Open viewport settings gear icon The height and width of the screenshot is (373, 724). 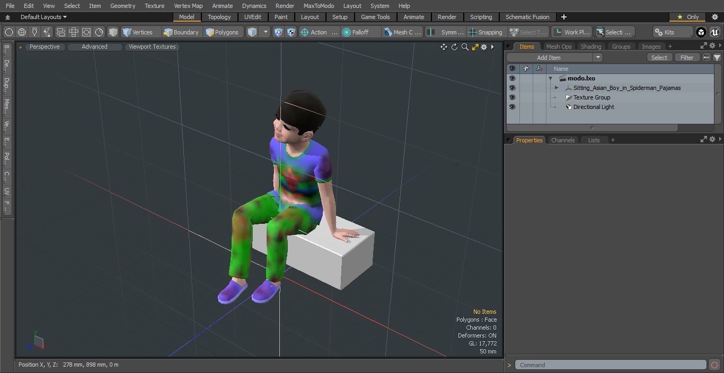tap(484, 47)
